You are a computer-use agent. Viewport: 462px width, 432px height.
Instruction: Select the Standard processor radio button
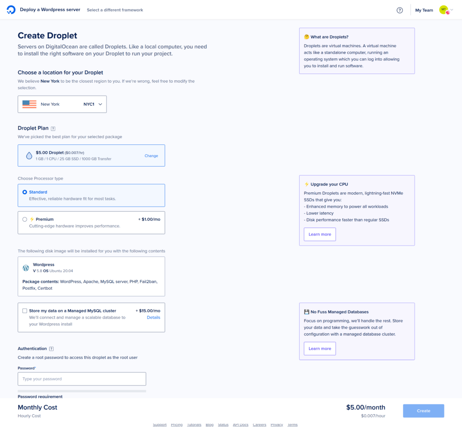(25, 192)
